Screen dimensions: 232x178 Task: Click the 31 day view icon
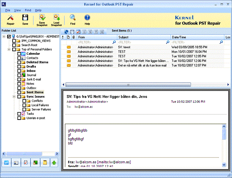(x=102, y=32)
